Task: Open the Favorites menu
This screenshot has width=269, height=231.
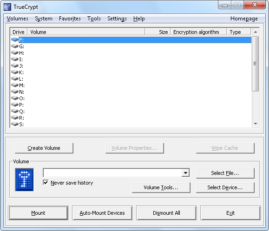Action: [70, 19]
